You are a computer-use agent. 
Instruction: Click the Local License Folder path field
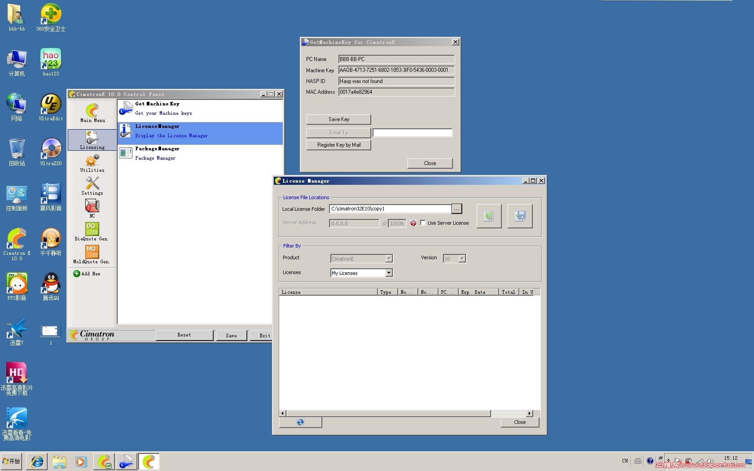(390, 209)
